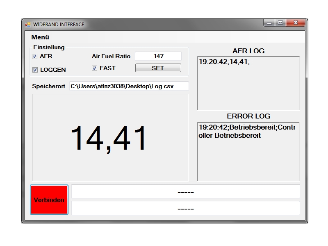
Task: Click the red Verbinden button
Action: 49,200
